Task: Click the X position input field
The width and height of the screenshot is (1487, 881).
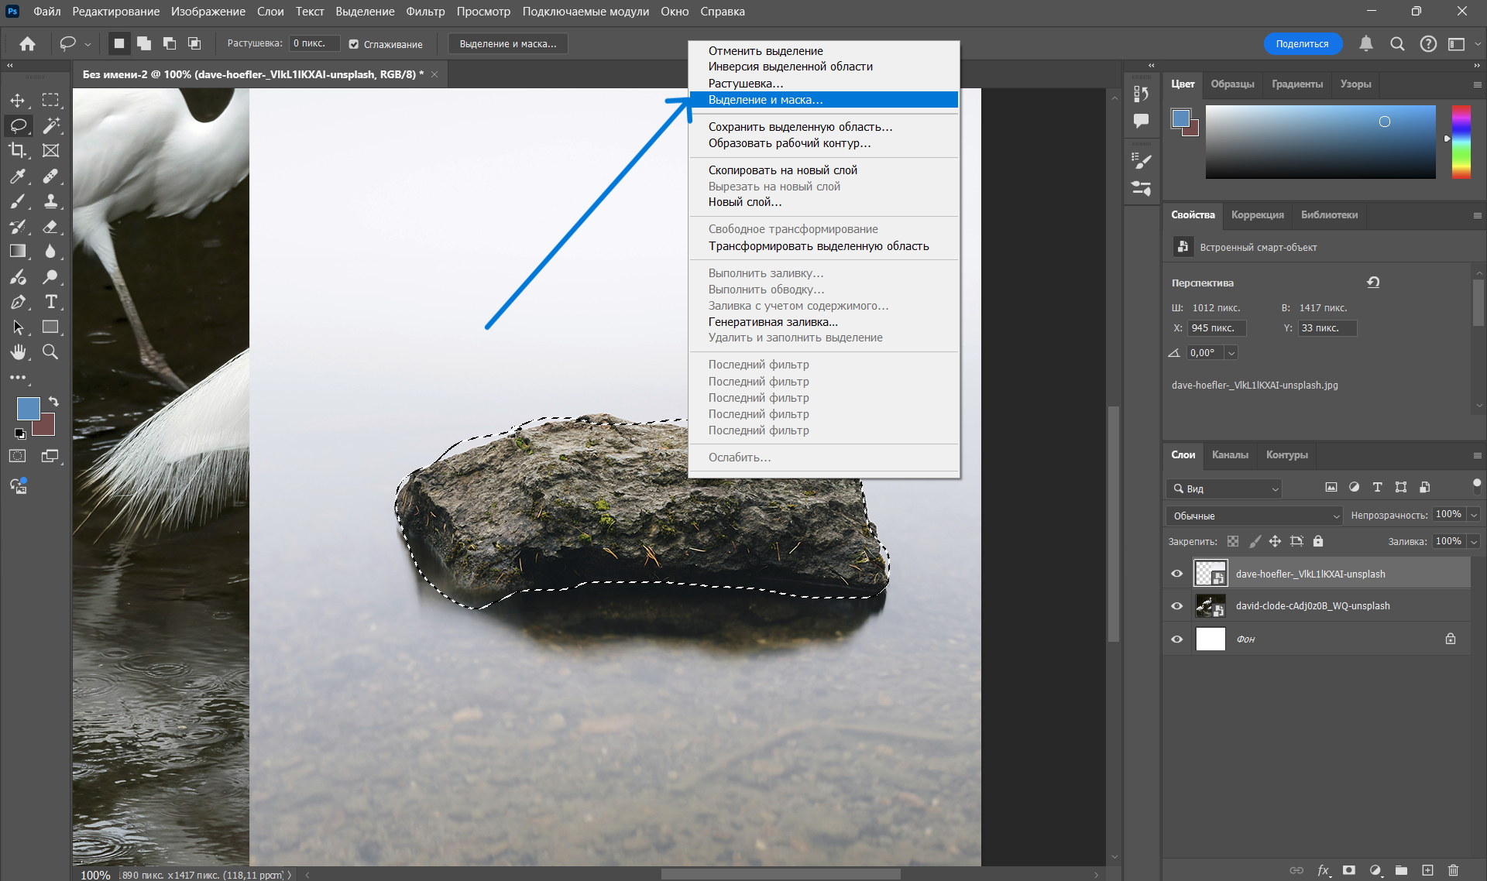Action: tap(1217, 328)
